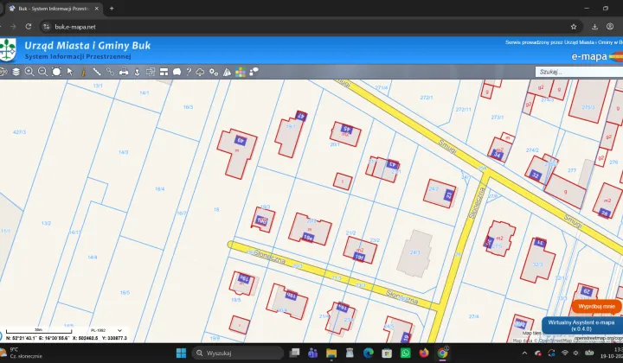This screenshot has width=623, height=363.
Task: Open the print map tool
Action: 124,72
